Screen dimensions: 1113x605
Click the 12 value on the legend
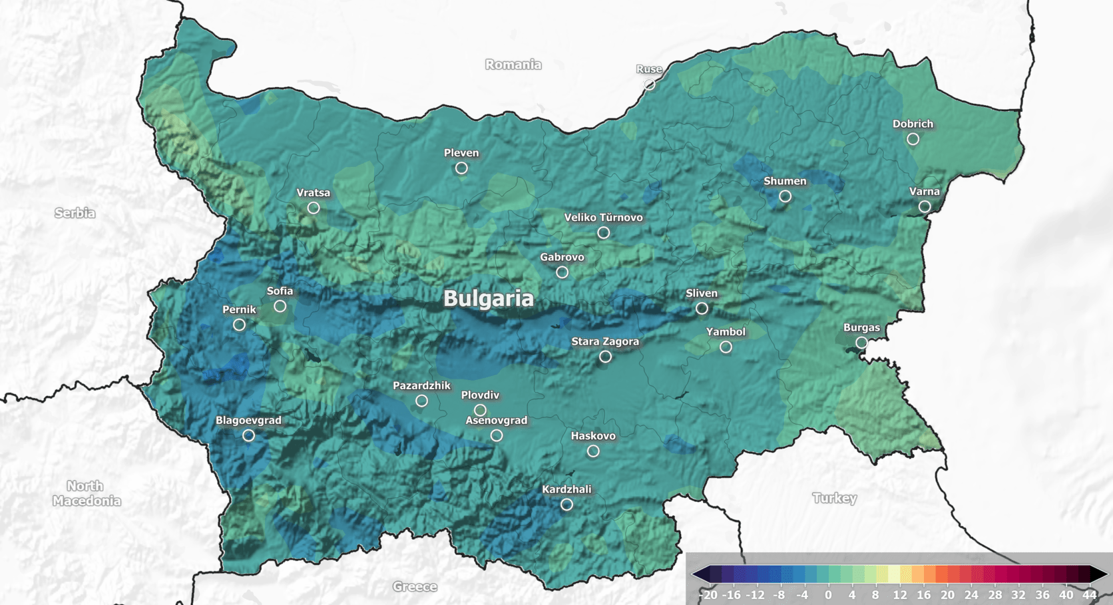click(x=900, y=595)
